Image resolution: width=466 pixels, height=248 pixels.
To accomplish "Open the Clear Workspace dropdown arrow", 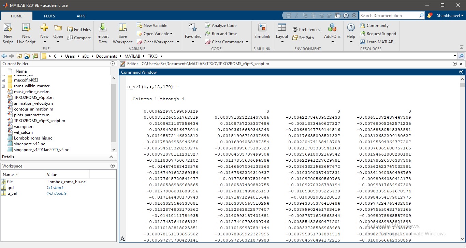I will click(x=177, y=42).
